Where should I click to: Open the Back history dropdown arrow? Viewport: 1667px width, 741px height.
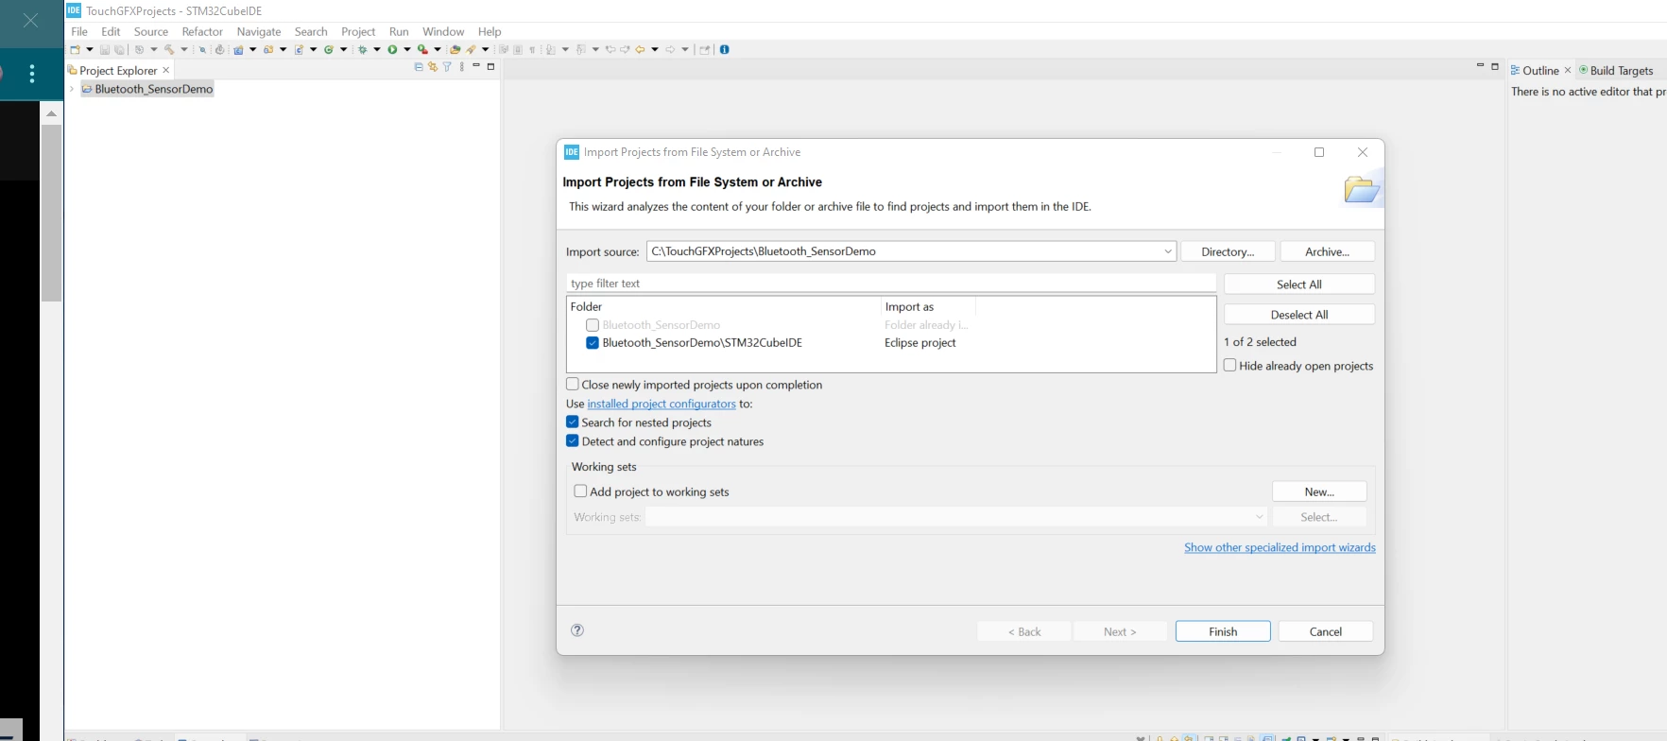tap(655, 49)
